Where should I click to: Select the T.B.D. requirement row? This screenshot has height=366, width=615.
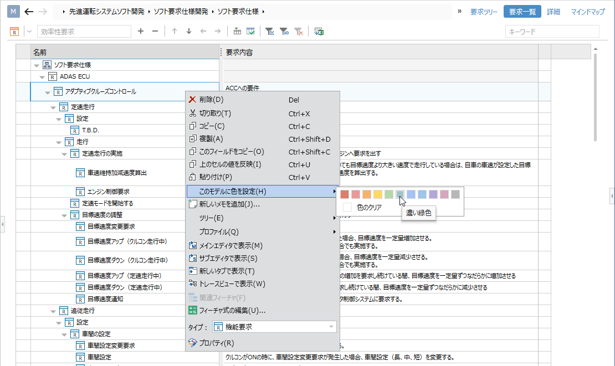pos(90,130)
